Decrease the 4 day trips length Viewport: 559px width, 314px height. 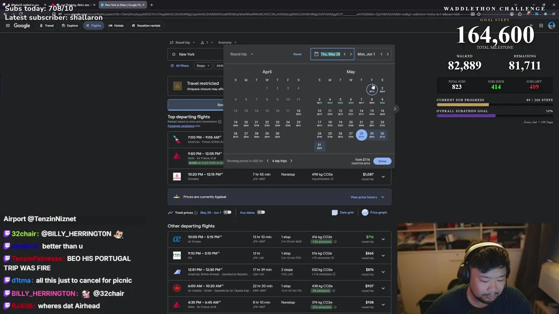268,161
